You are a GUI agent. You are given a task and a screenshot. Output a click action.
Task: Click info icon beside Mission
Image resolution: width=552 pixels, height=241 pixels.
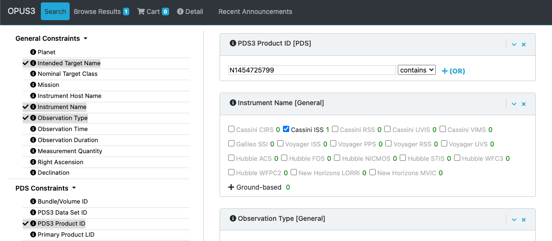33,85
